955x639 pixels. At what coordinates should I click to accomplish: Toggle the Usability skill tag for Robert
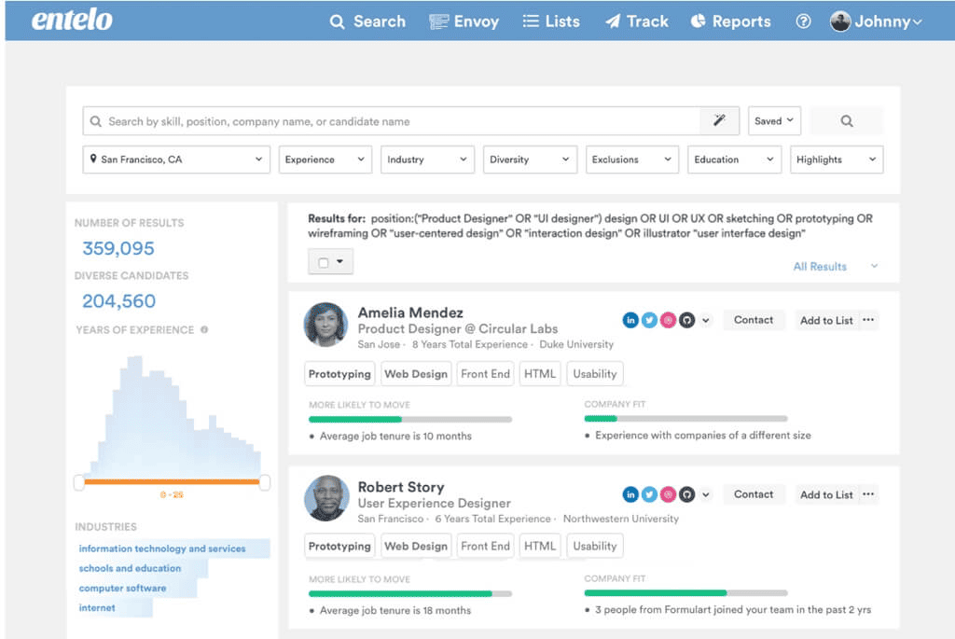(x=594, y=547)
